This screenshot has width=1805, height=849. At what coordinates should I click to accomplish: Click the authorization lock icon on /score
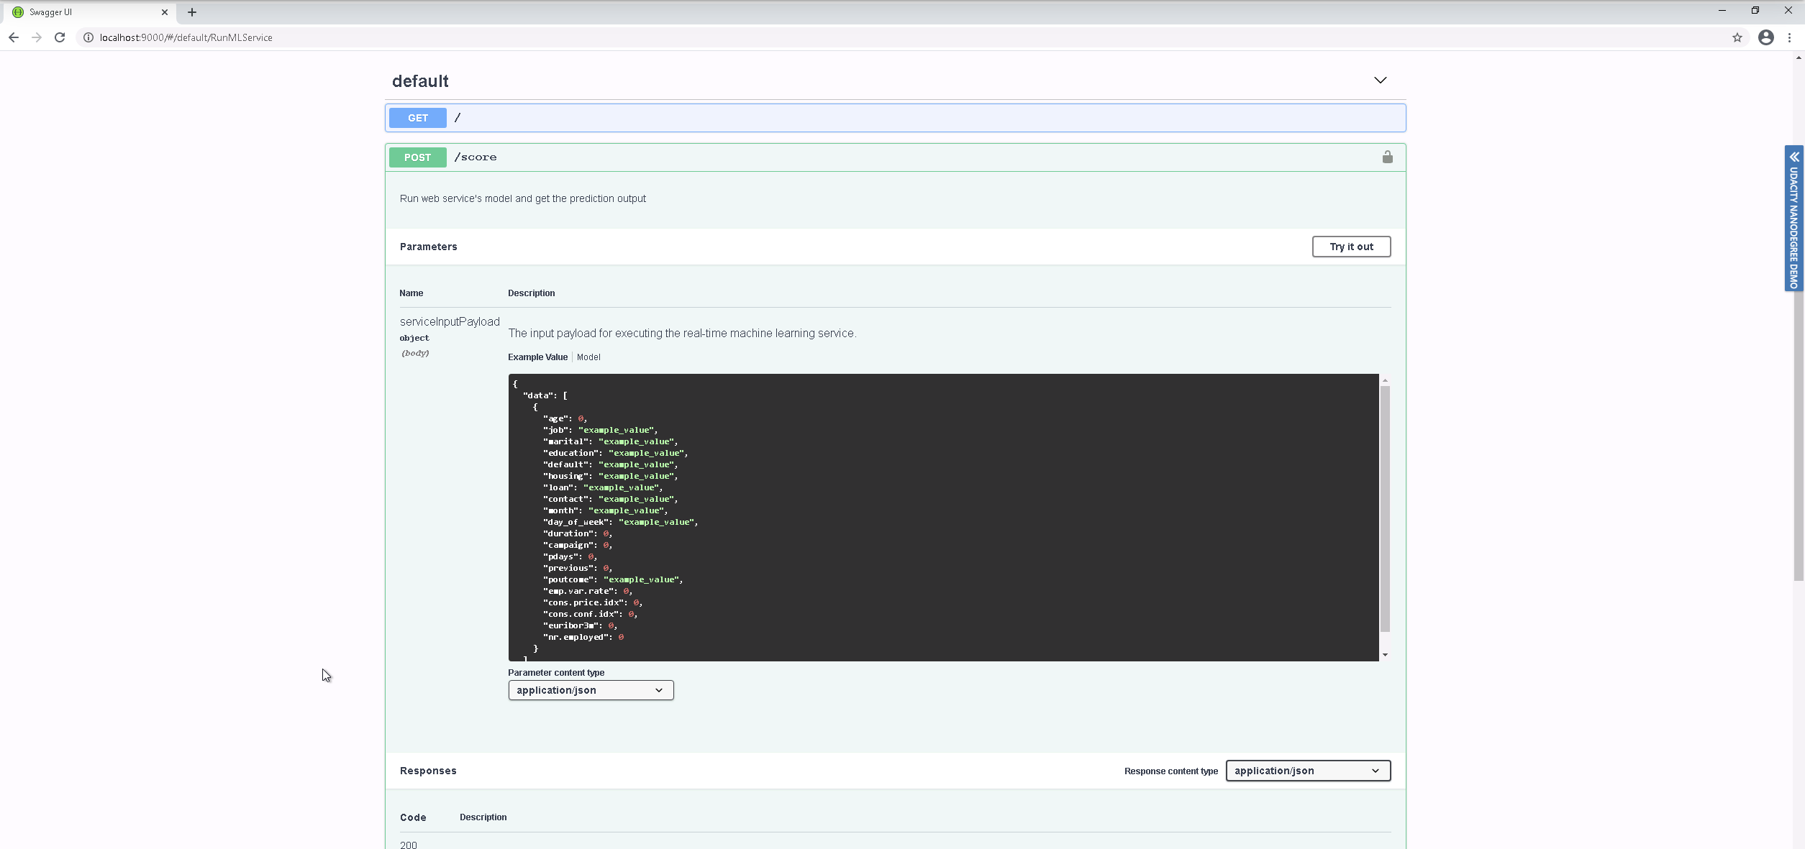pyautogui.click(x=1387, y=157)
